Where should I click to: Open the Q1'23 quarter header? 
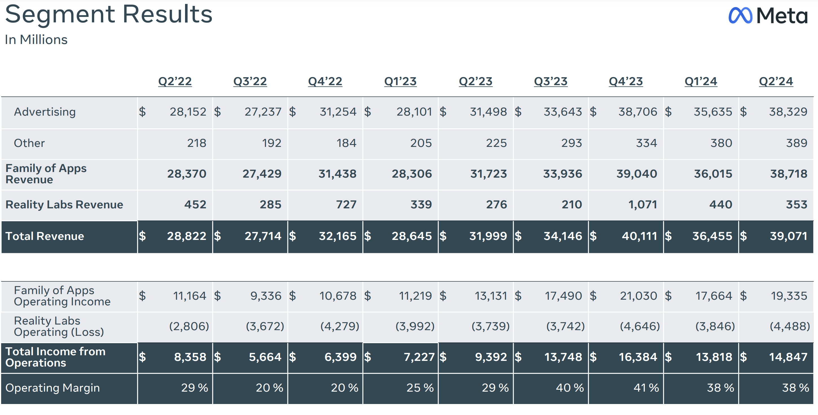point(400,81)
